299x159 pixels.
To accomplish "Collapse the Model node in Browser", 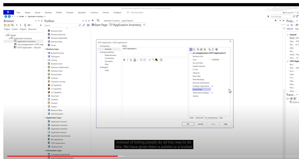I will 6,35.
